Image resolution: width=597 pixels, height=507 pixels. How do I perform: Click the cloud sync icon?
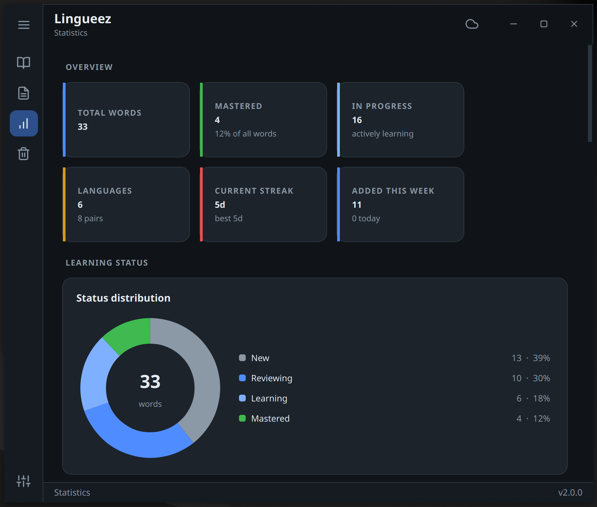(472, 24)
